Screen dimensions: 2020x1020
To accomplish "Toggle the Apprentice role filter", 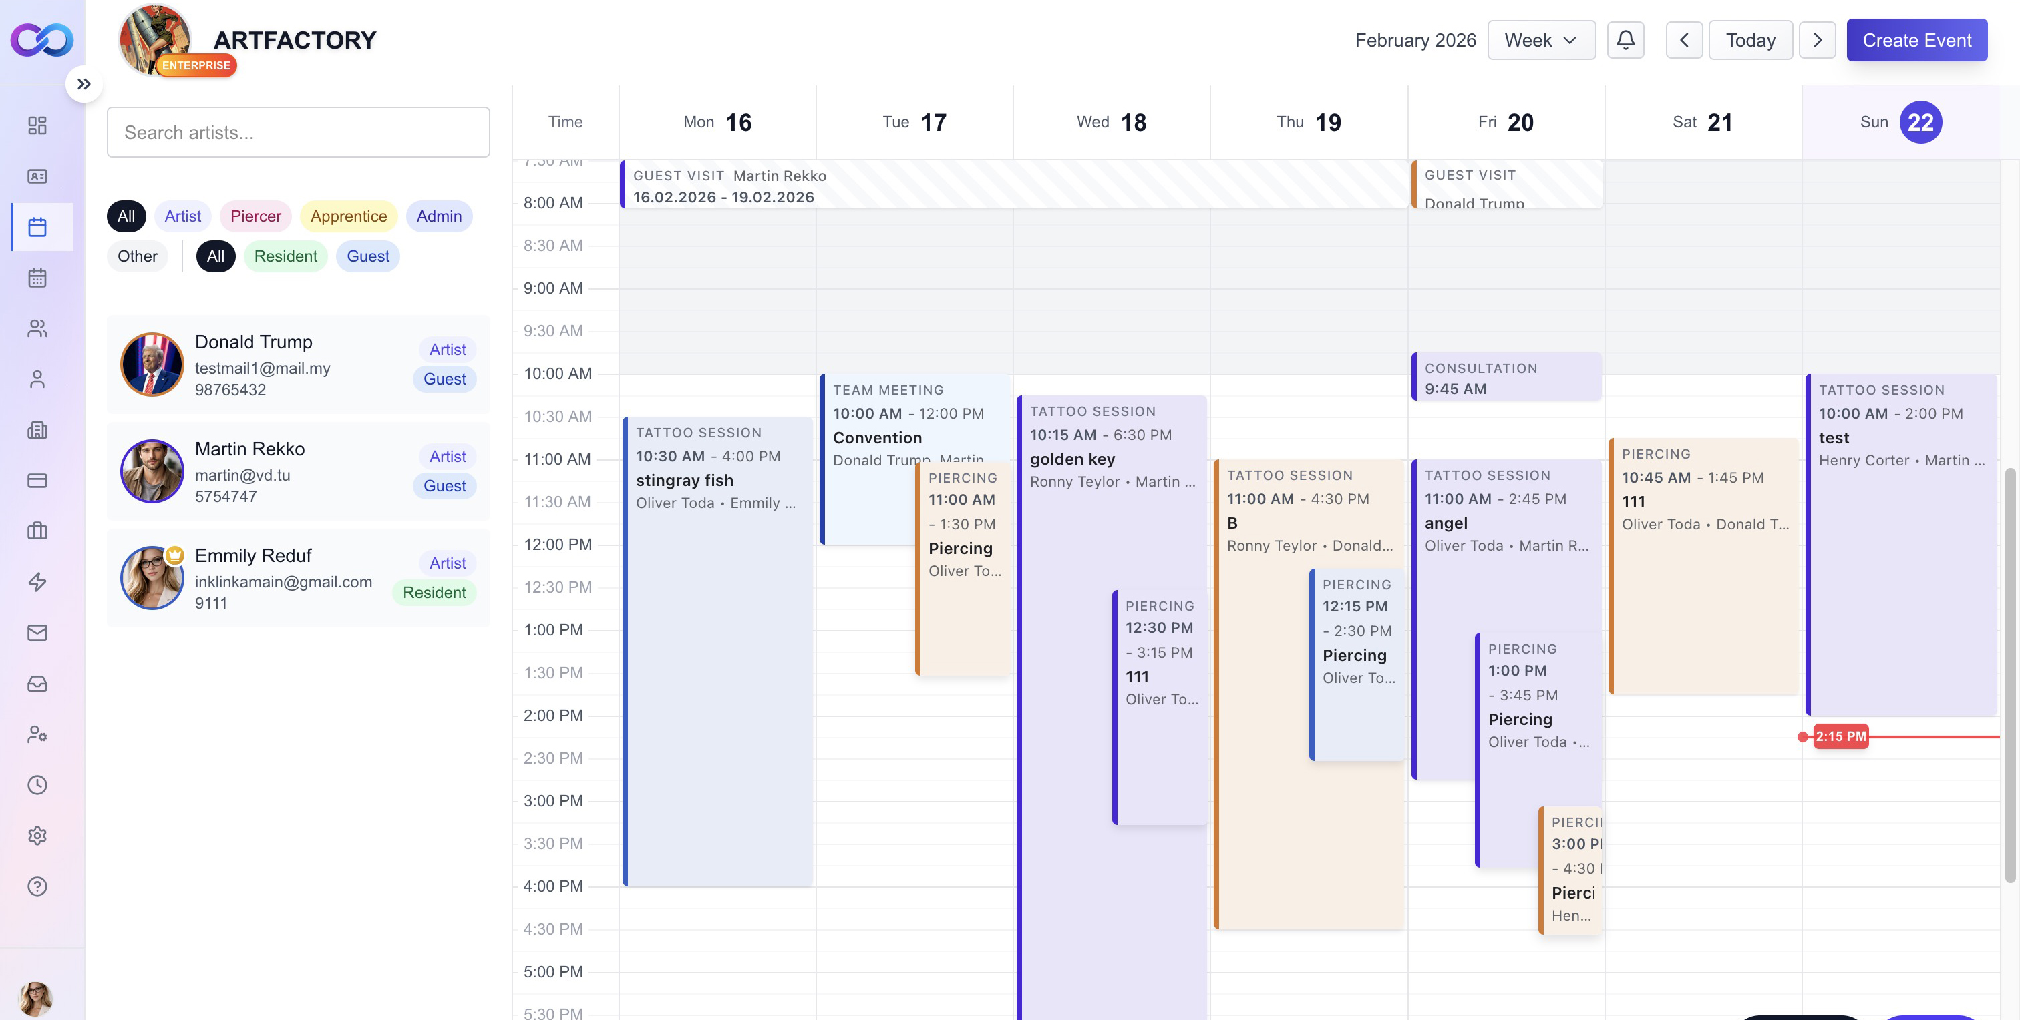I will click(348, 216).
